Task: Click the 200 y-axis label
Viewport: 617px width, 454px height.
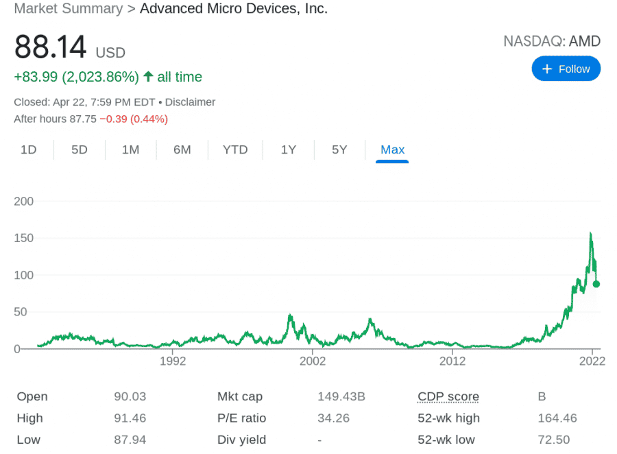Action: 23,202
